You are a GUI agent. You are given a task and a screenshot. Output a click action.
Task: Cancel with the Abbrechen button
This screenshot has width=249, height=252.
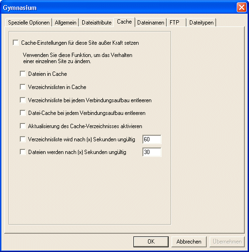(189, 242)
